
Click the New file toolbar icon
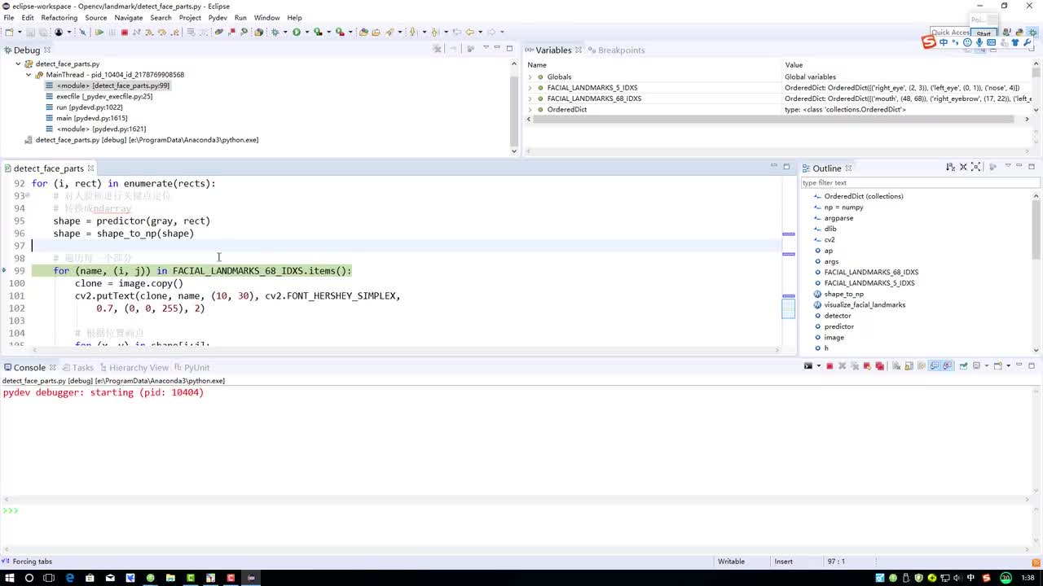[9, 33]
